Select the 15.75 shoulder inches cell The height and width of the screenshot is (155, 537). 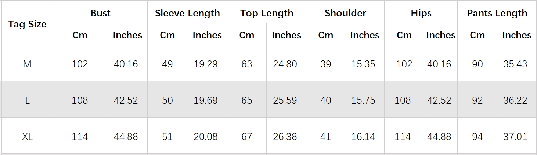click(363, 100)
